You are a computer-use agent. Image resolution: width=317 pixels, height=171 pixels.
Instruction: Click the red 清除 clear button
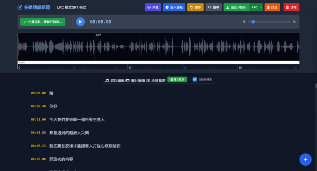coord(291,7)
